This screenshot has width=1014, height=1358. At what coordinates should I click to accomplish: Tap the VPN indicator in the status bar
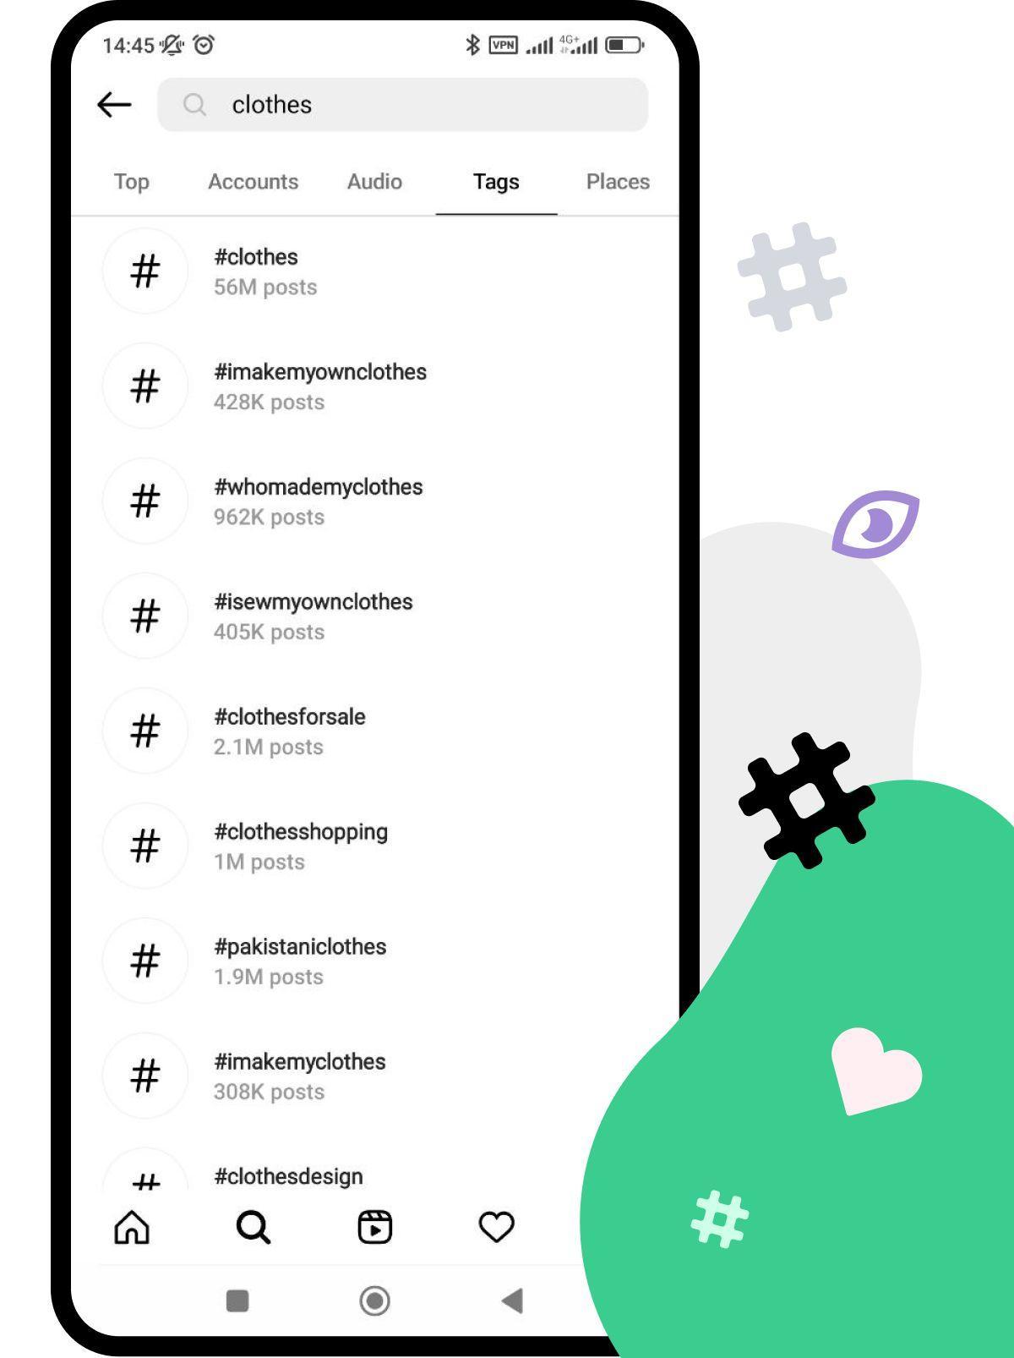coord(504,46)
